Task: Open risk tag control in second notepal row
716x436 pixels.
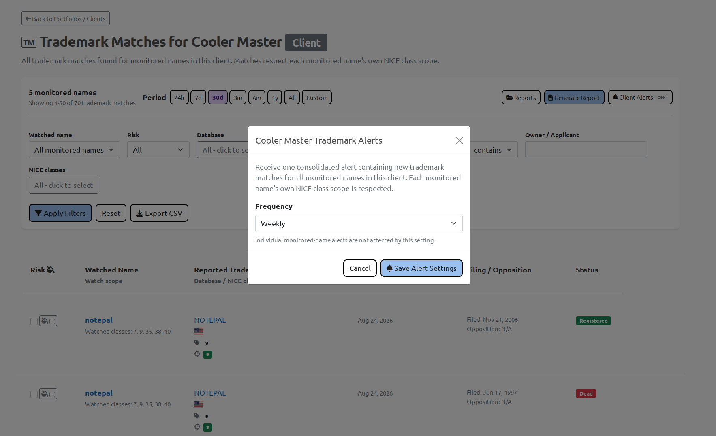Action: point(48,394)
